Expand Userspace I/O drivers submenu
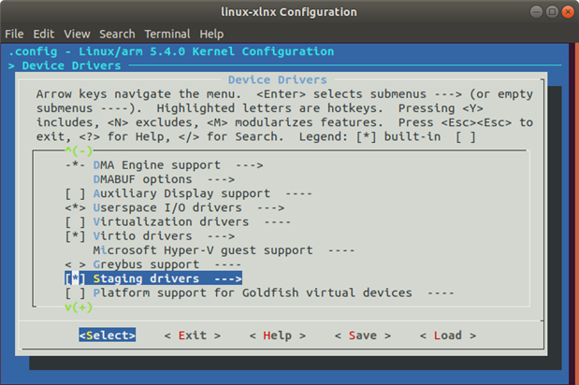This screenshot has width=579, height=385. coord(188,207)
